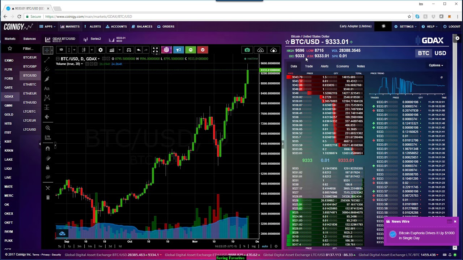Click the favorites star in the exchange list

[10, 48]
